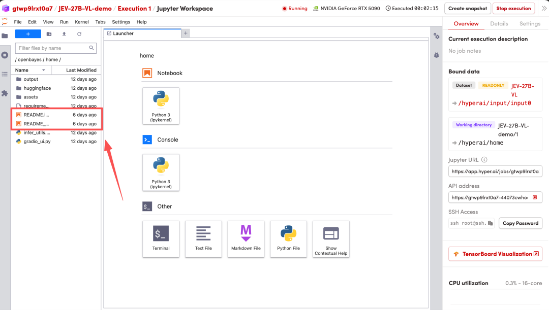Switch to the right-panel Settings tab
The height and width of the screenshot is (310, 549).
pyautogui.click(x=530, y=23)
